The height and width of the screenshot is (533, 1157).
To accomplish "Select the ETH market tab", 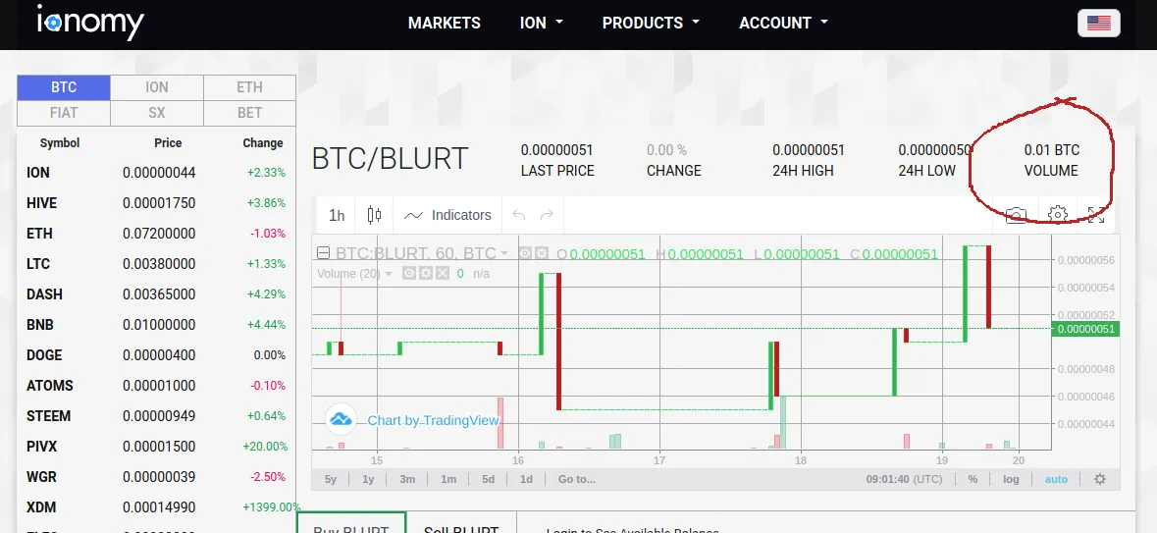I will pyautogui.click(x=249, y=87).
